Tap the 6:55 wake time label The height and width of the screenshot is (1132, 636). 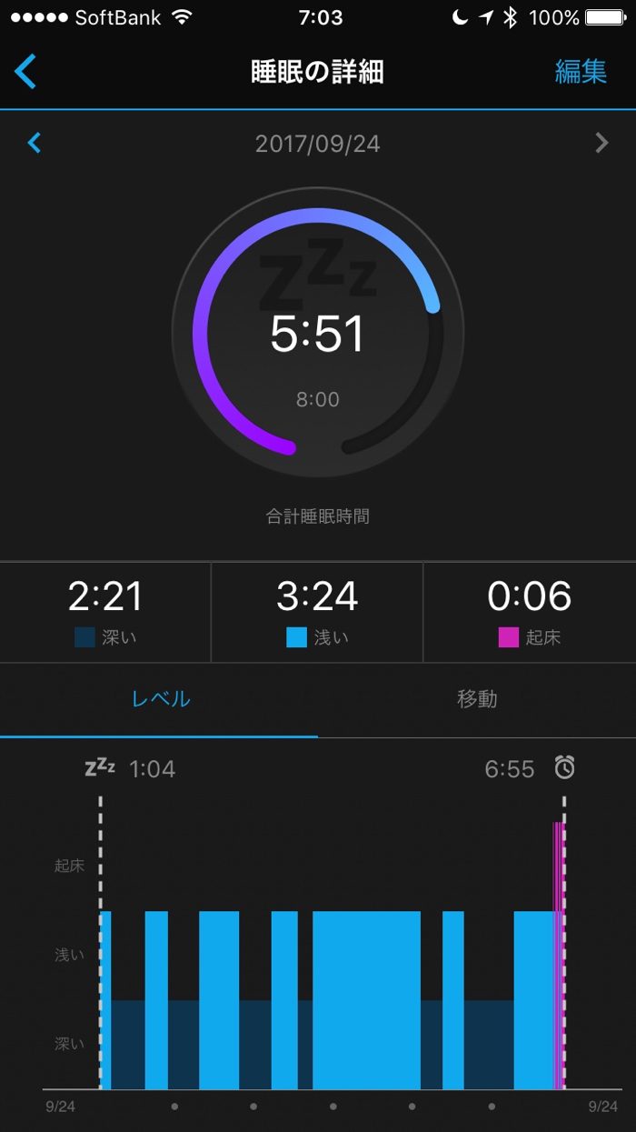[x=510, y=769]
